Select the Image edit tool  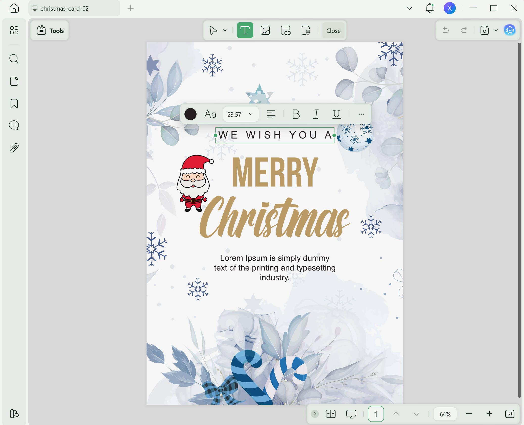coord(265,31)
